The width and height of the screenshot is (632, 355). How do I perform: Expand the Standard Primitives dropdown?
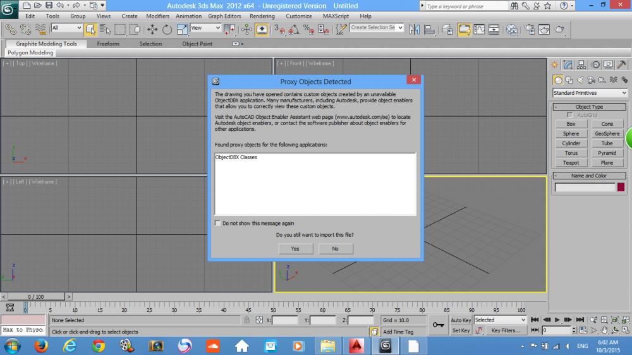click(590, 93)
